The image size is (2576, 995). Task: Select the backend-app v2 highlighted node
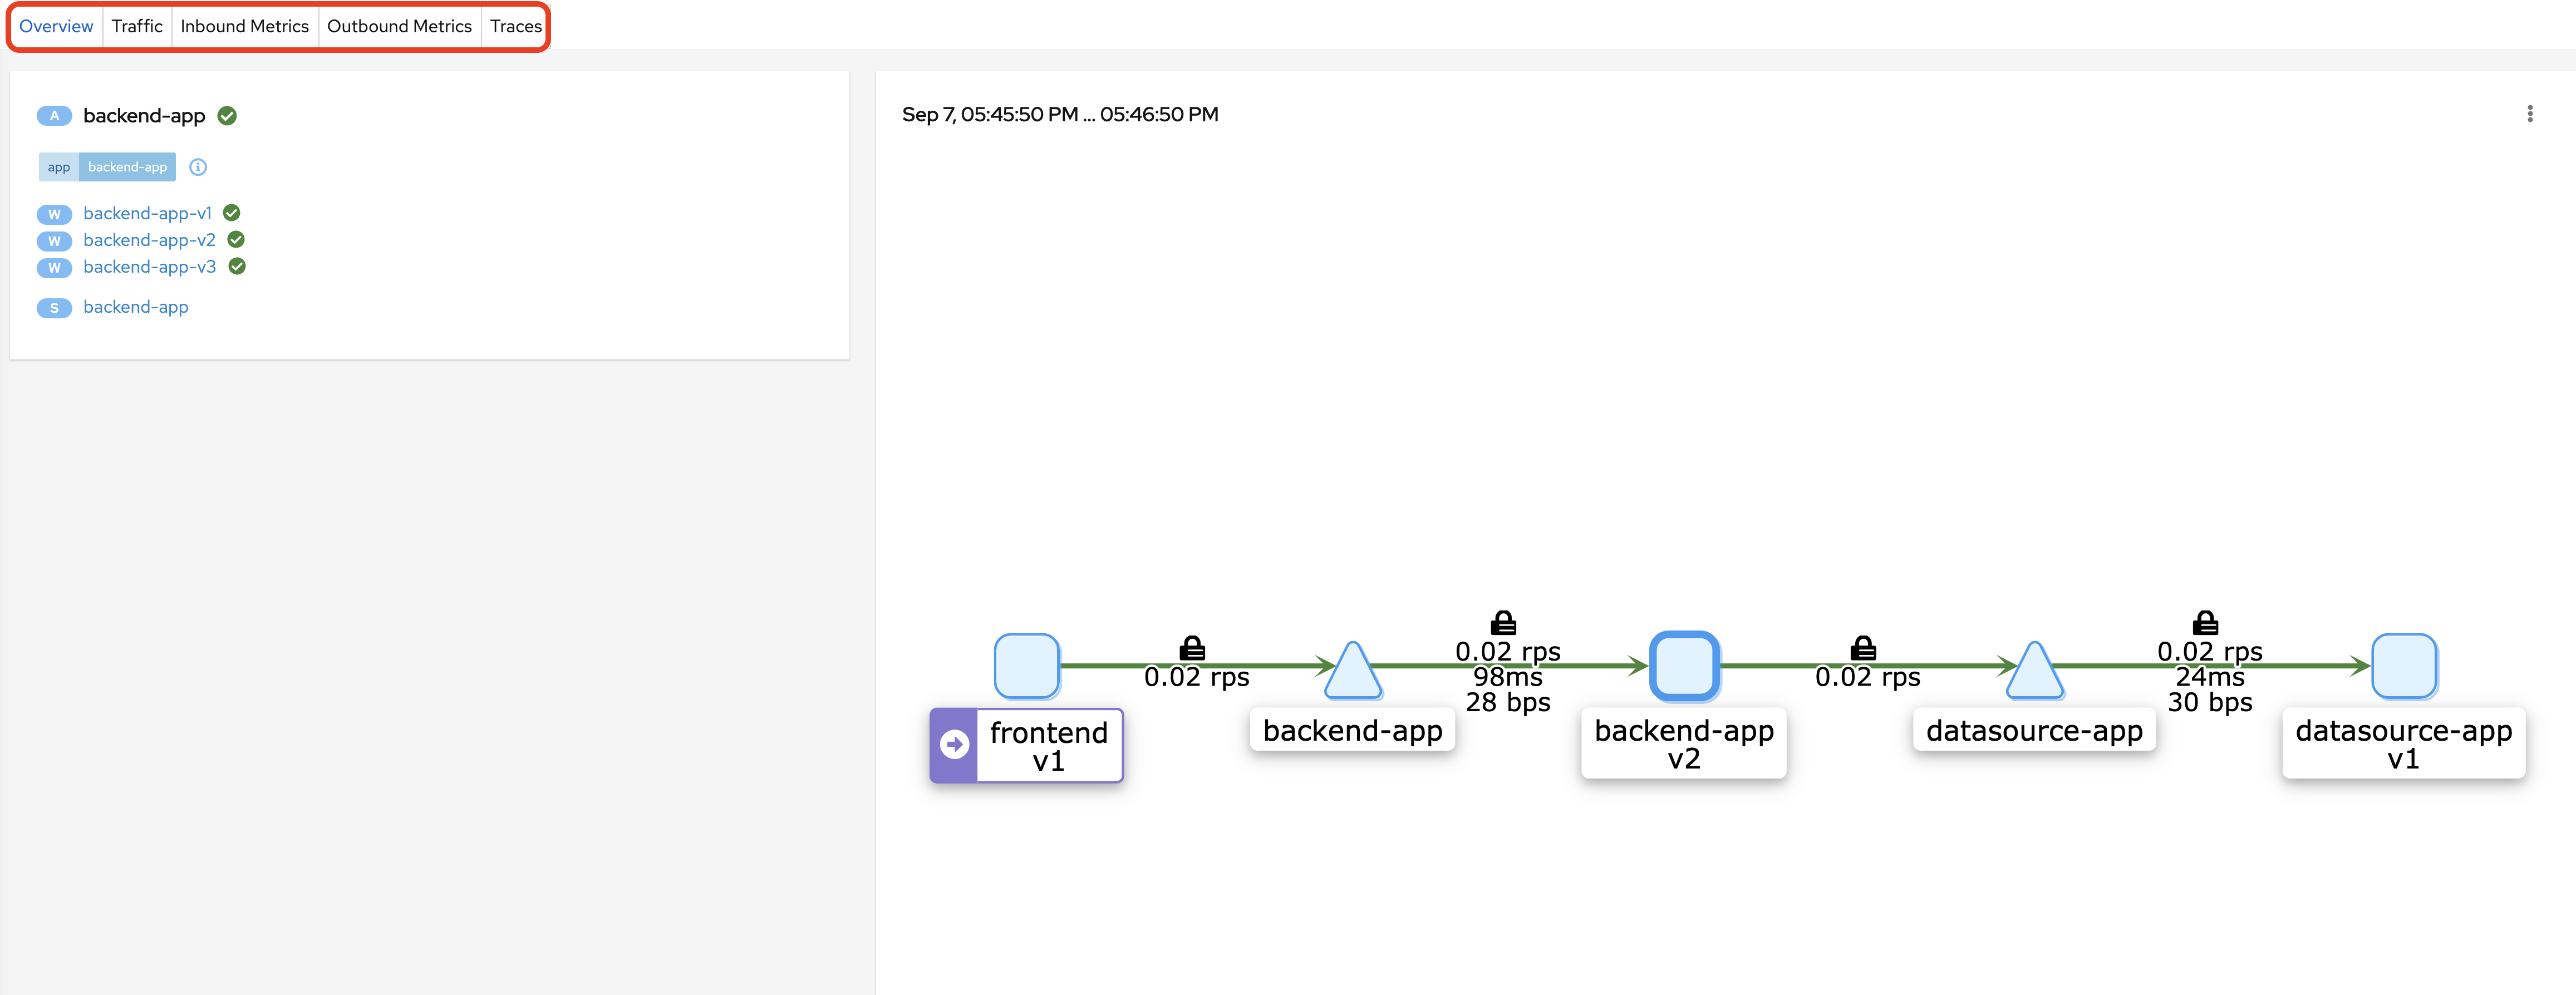pos(1684,665)
